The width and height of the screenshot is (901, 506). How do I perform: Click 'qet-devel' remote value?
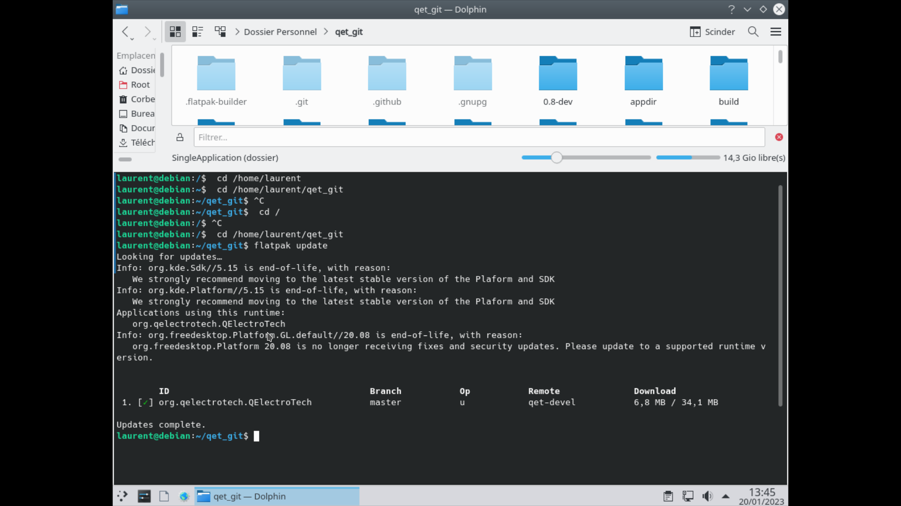click(x=552, y=402)
